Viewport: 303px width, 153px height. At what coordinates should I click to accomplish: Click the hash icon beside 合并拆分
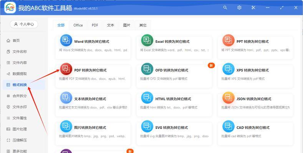tap(8, 96)
